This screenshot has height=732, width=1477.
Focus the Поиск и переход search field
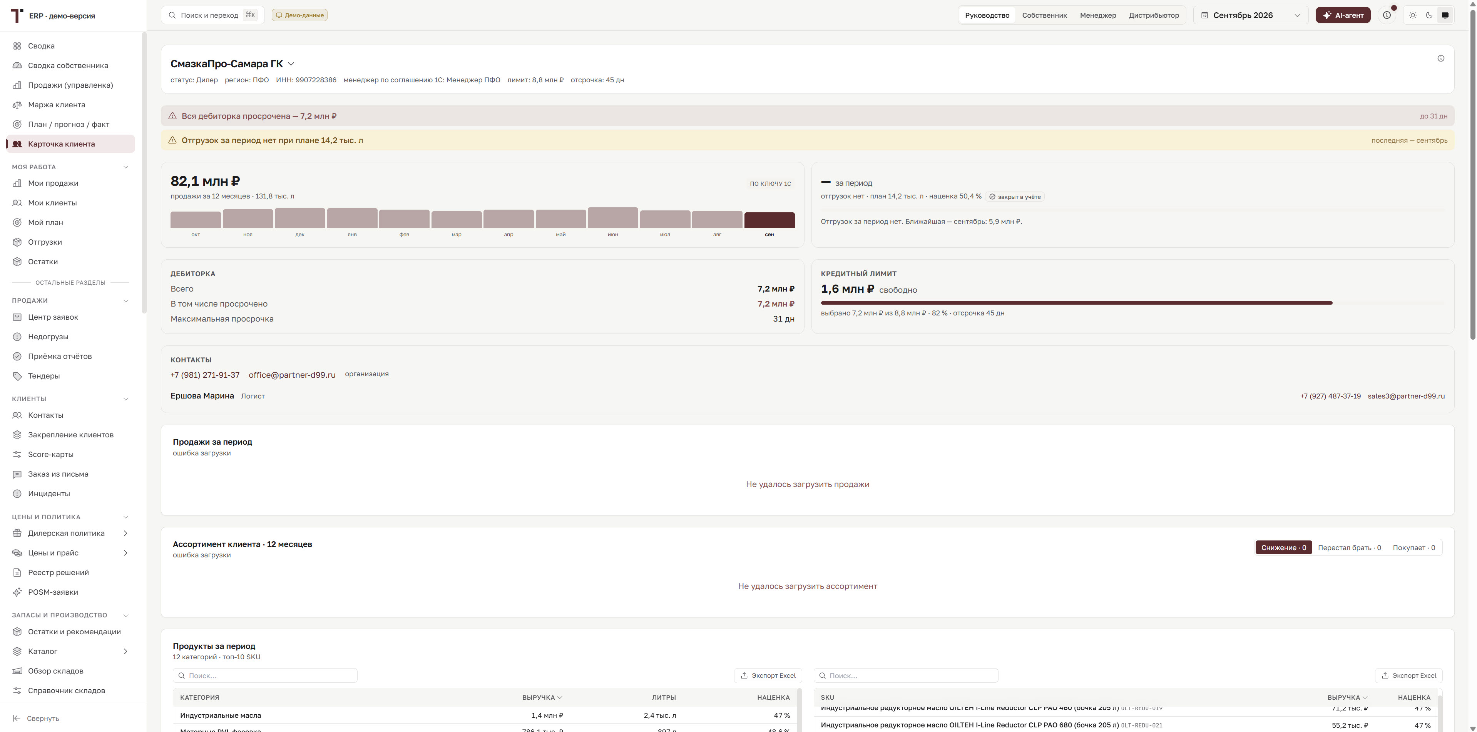[x=213, y=15]
